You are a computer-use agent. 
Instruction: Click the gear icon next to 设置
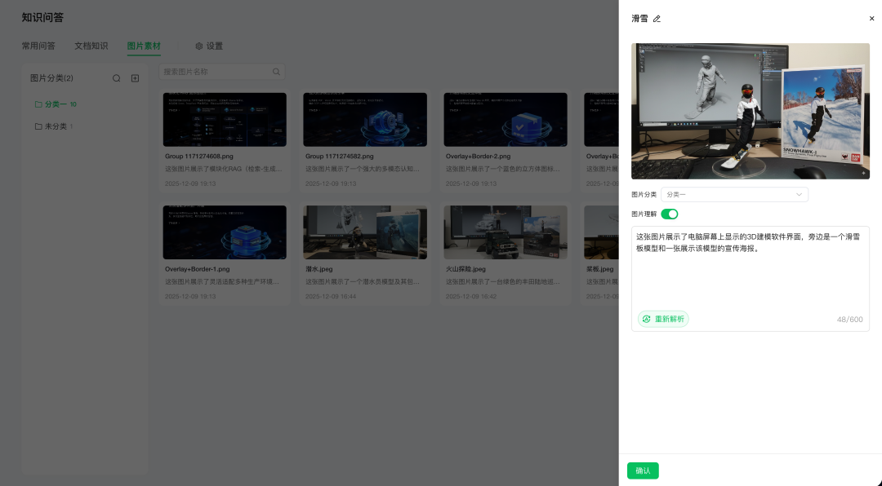click(x=198, y=46)
